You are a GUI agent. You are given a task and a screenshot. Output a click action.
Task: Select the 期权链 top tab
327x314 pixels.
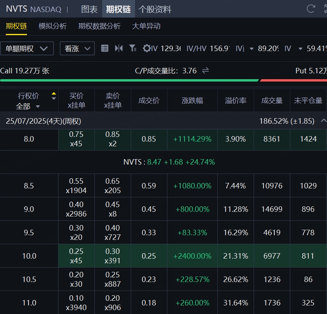pos(119,9)
